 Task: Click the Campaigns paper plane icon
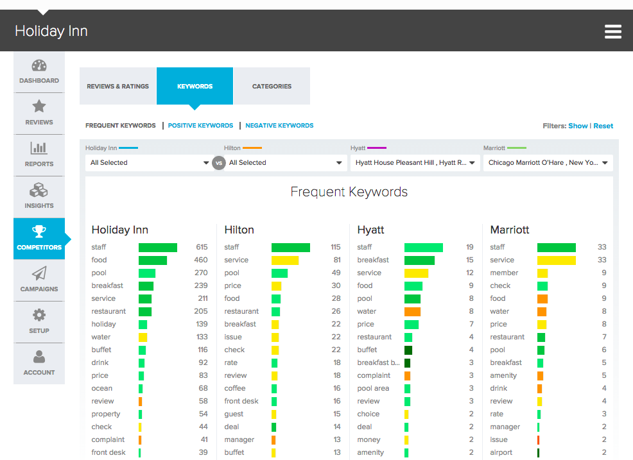pos(39,273)
